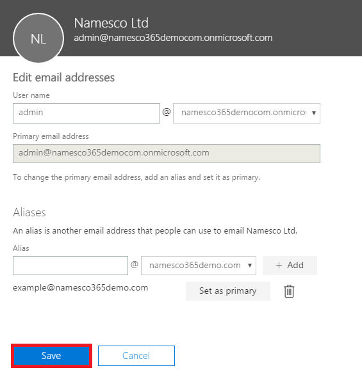
Task: Click the Namesco Ltd header name
Action: [x=111, y=23]
